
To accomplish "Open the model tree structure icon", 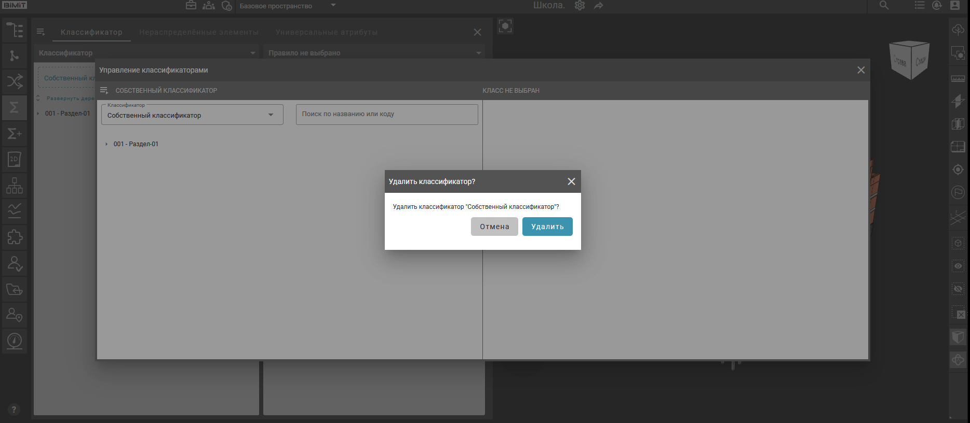I will pyautogui.click(x=14, y=30).
